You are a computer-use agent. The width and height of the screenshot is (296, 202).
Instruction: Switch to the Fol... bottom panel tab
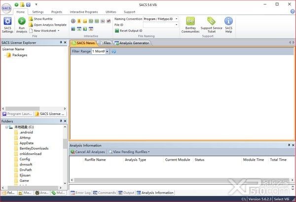9,193
